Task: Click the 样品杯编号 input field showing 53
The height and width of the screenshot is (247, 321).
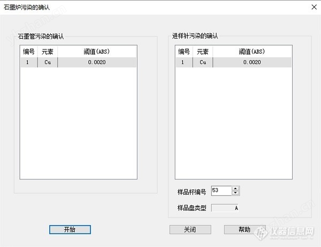Action: pos(221,191)
